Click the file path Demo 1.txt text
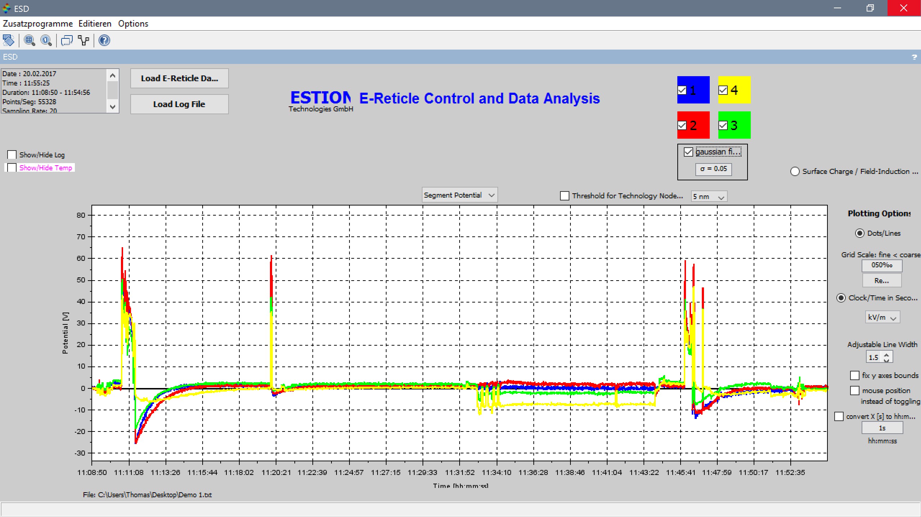Screen dimensions: 921x517 click(147, 495)
